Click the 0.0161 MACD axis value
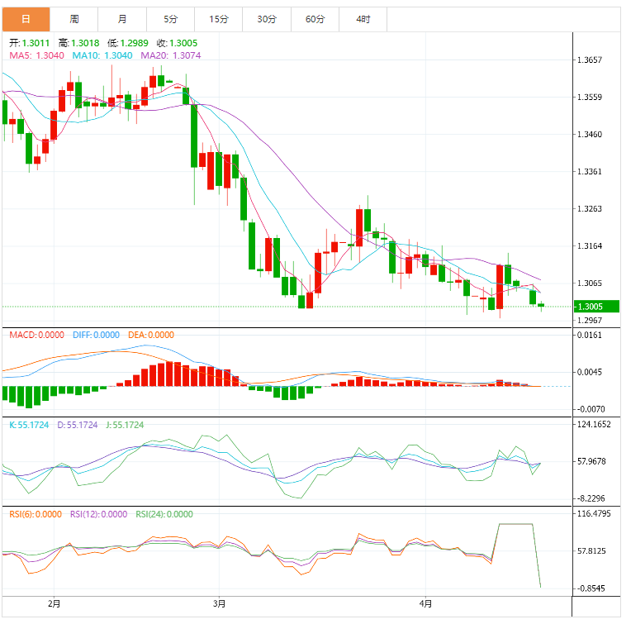631x624 pixels. click(x=590, y=335)
